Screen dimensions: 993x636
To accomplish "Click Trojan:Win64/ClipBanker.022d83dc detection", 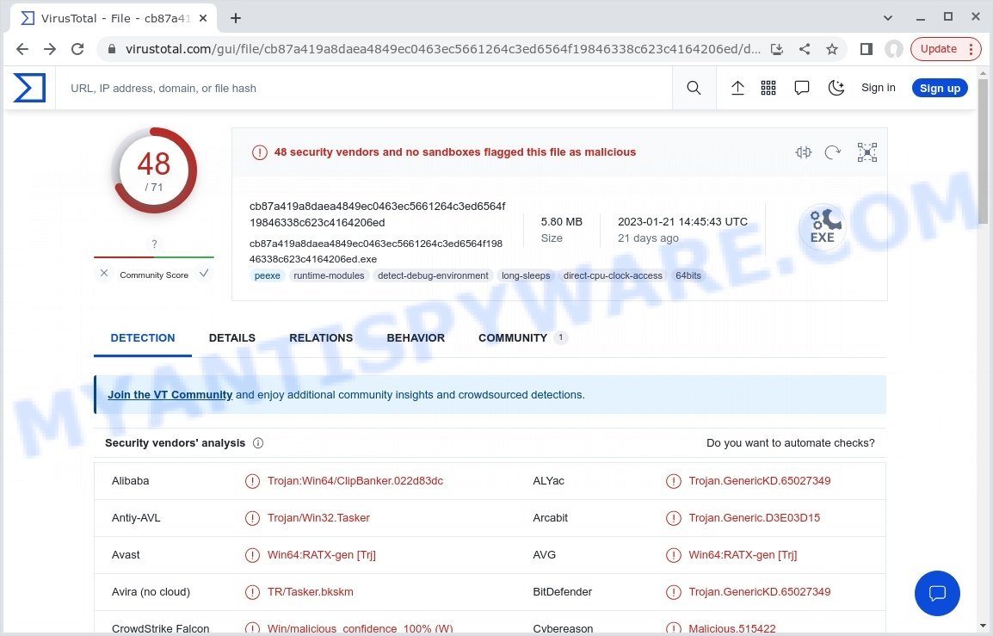I will (355, 481).
